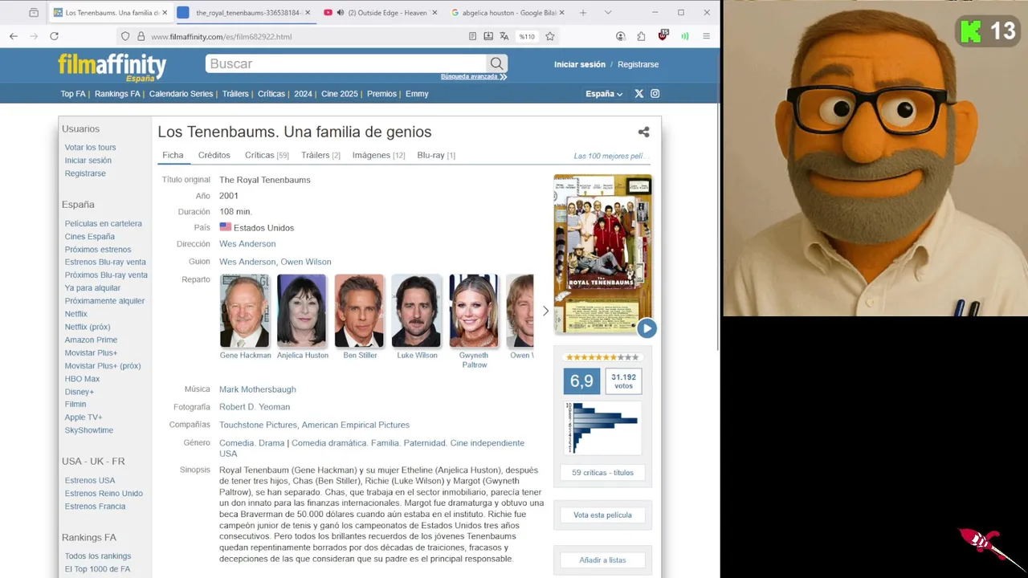Image resolution: width=1028 pixels, height=578 pixels.
Task: Click Añadir a listas button
Action: point(602,560)
